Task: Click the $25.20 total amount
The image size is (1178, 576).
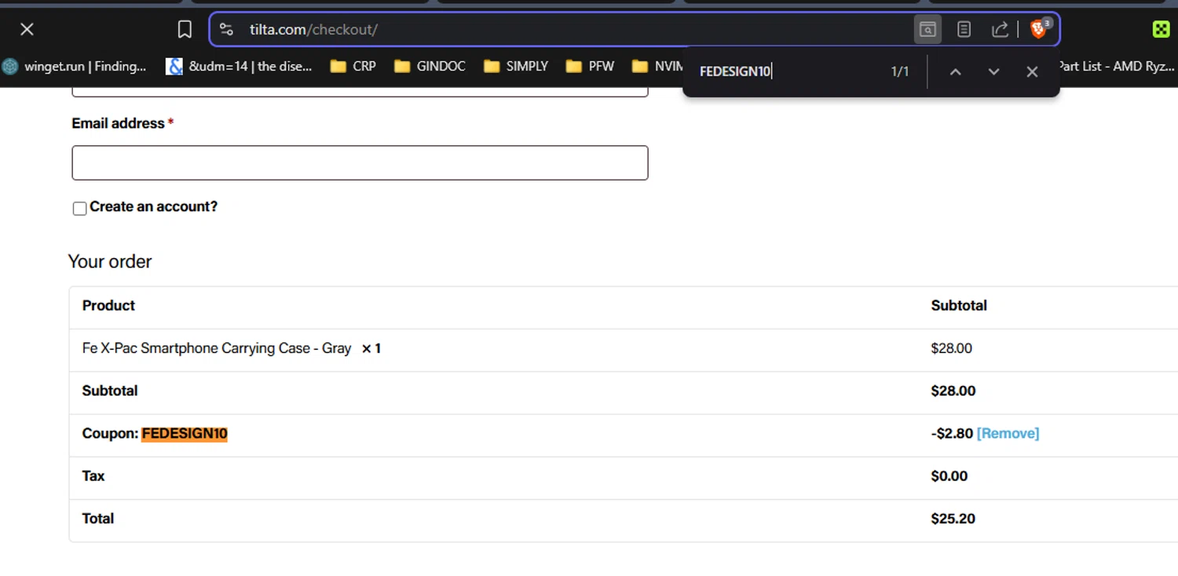Action: coord(953,519)
